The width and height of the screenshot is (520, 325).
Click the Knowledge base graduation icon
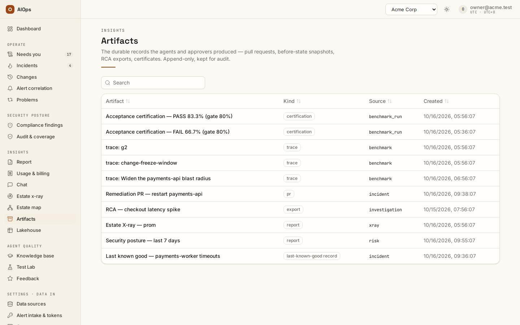(10, 256)
